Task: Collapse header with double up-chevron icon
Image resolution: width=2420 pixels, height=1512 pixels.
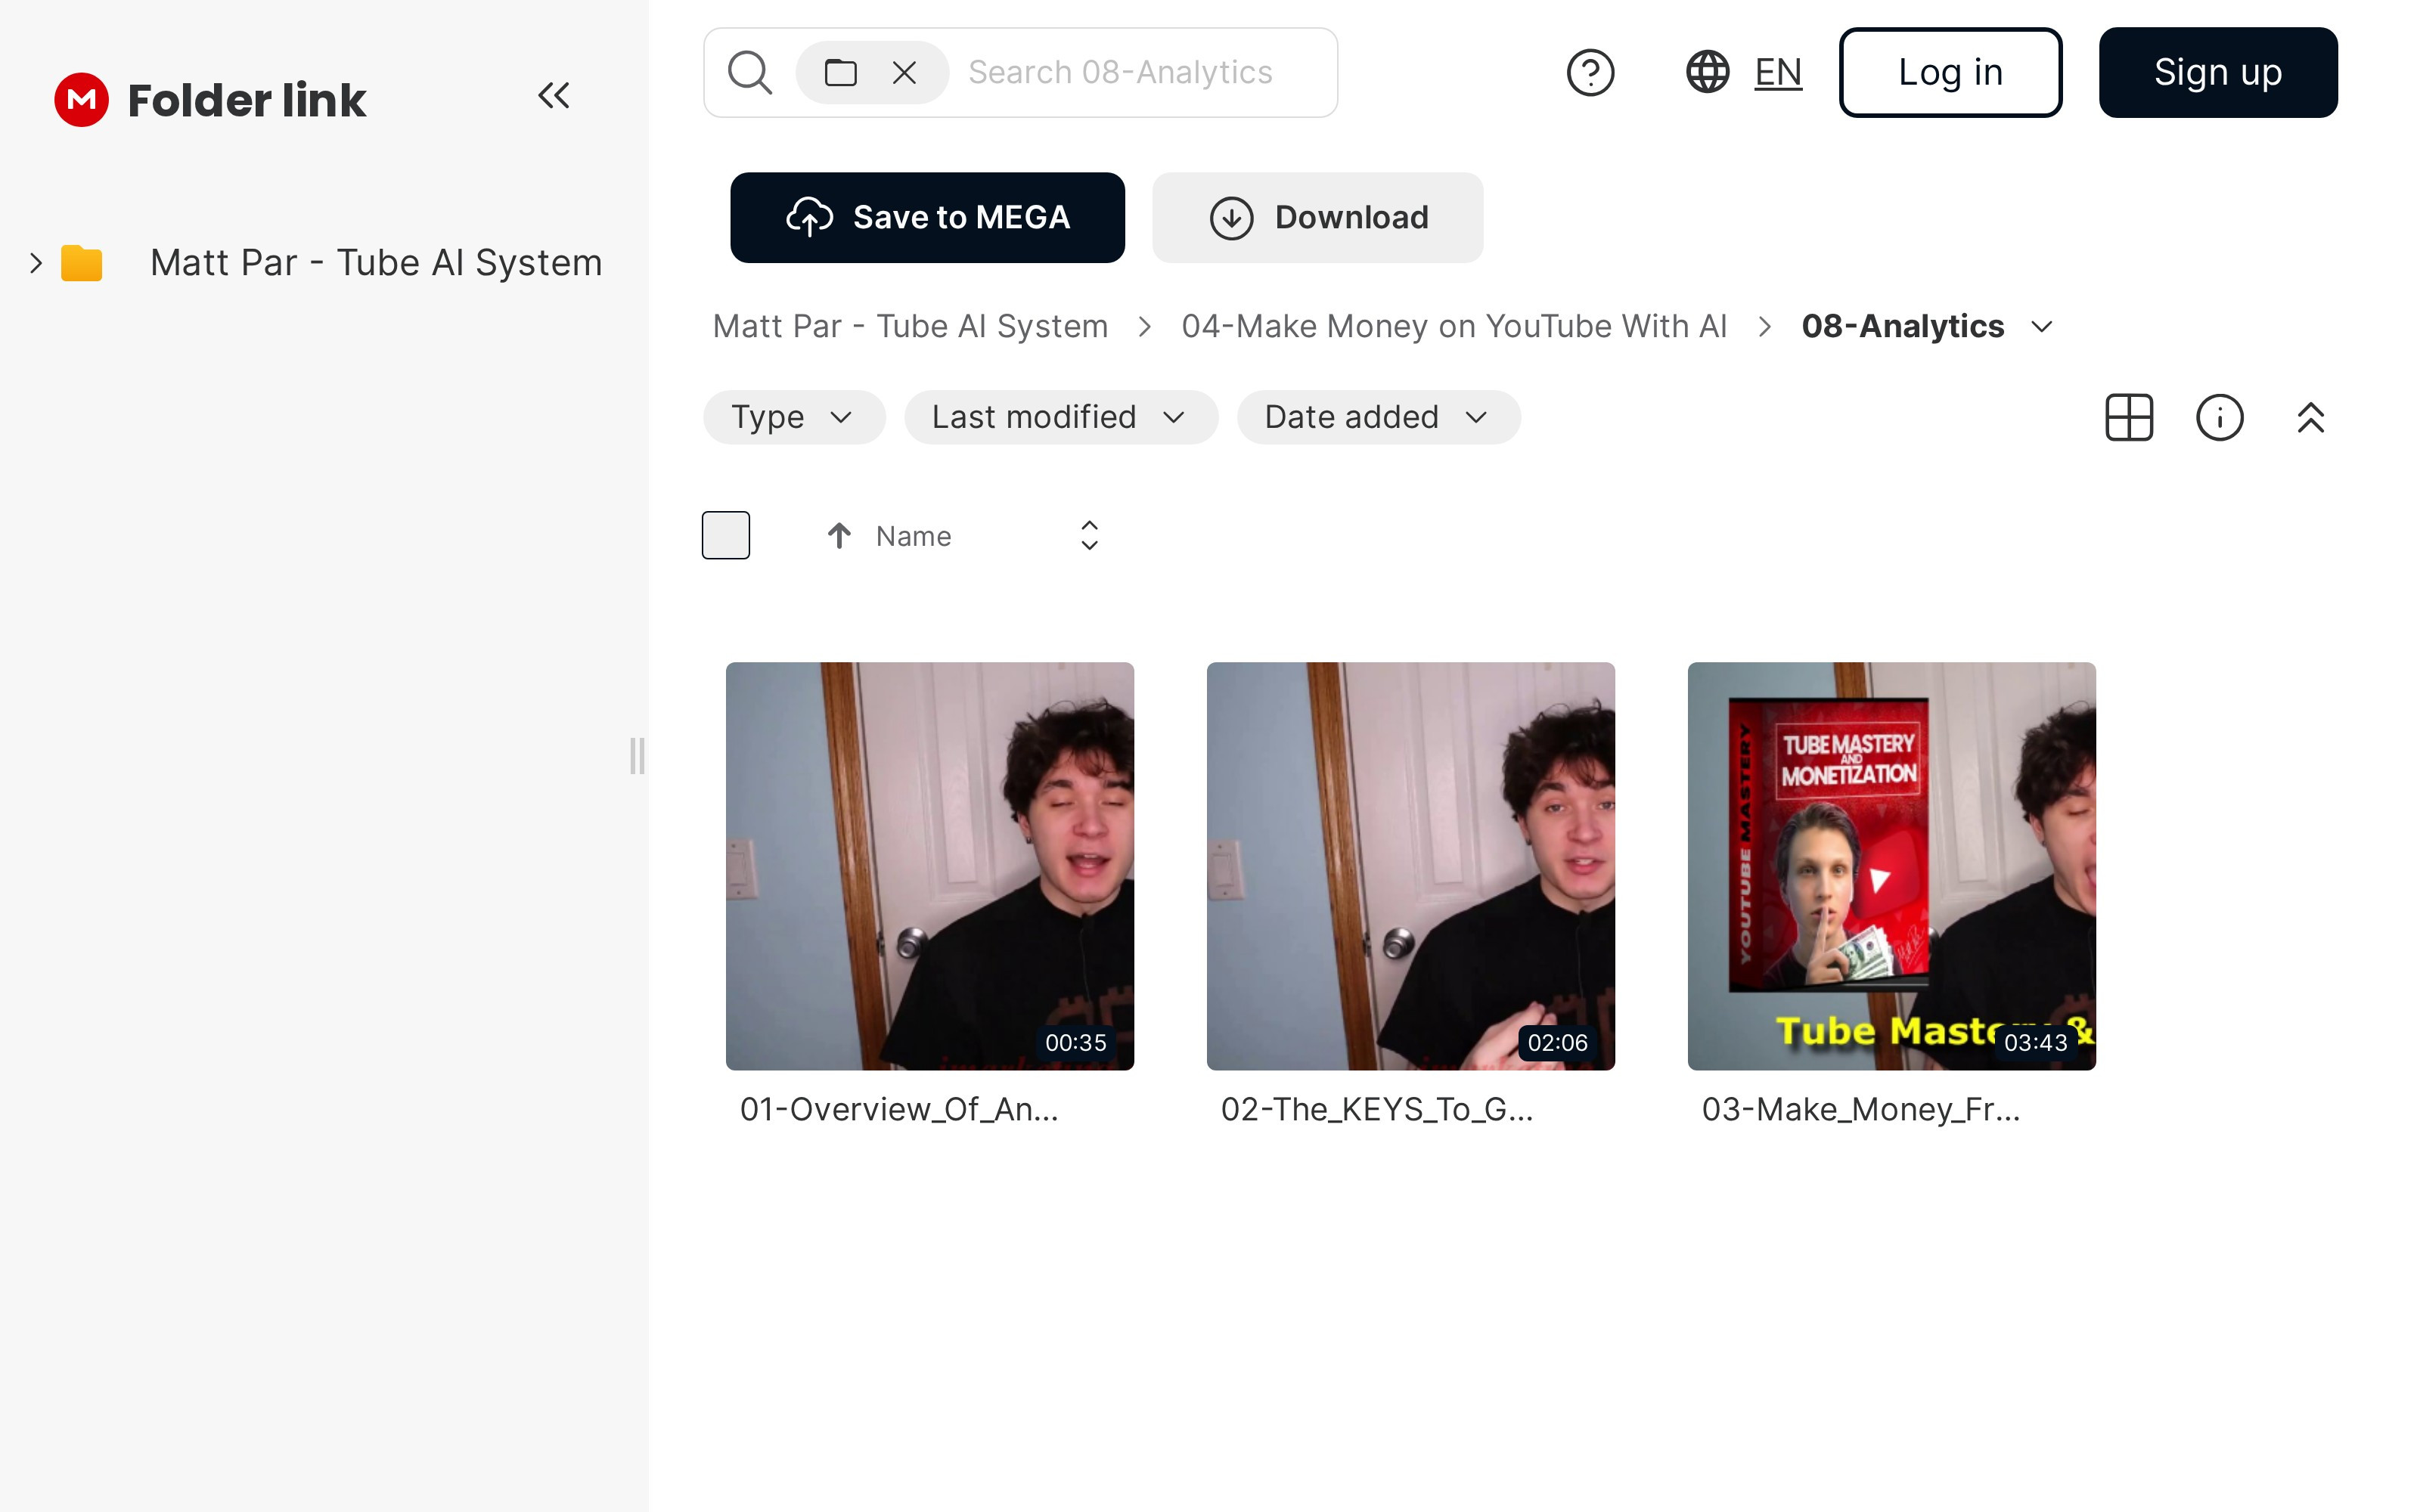Action: [2310, 417]
